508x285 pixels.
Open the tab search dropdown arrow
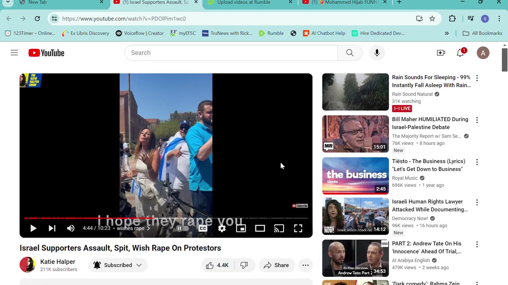coord(7,2)
